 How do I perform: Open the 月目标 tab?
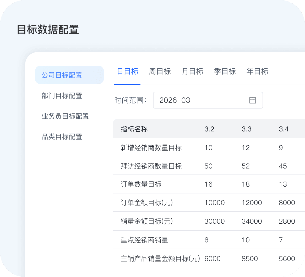193,71
